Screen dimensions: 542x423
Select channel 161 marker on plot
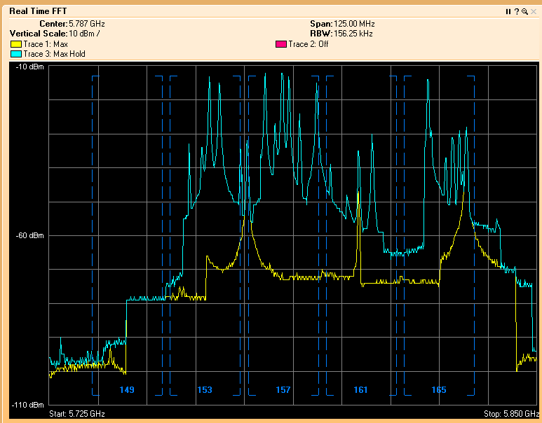coord(360,390)
